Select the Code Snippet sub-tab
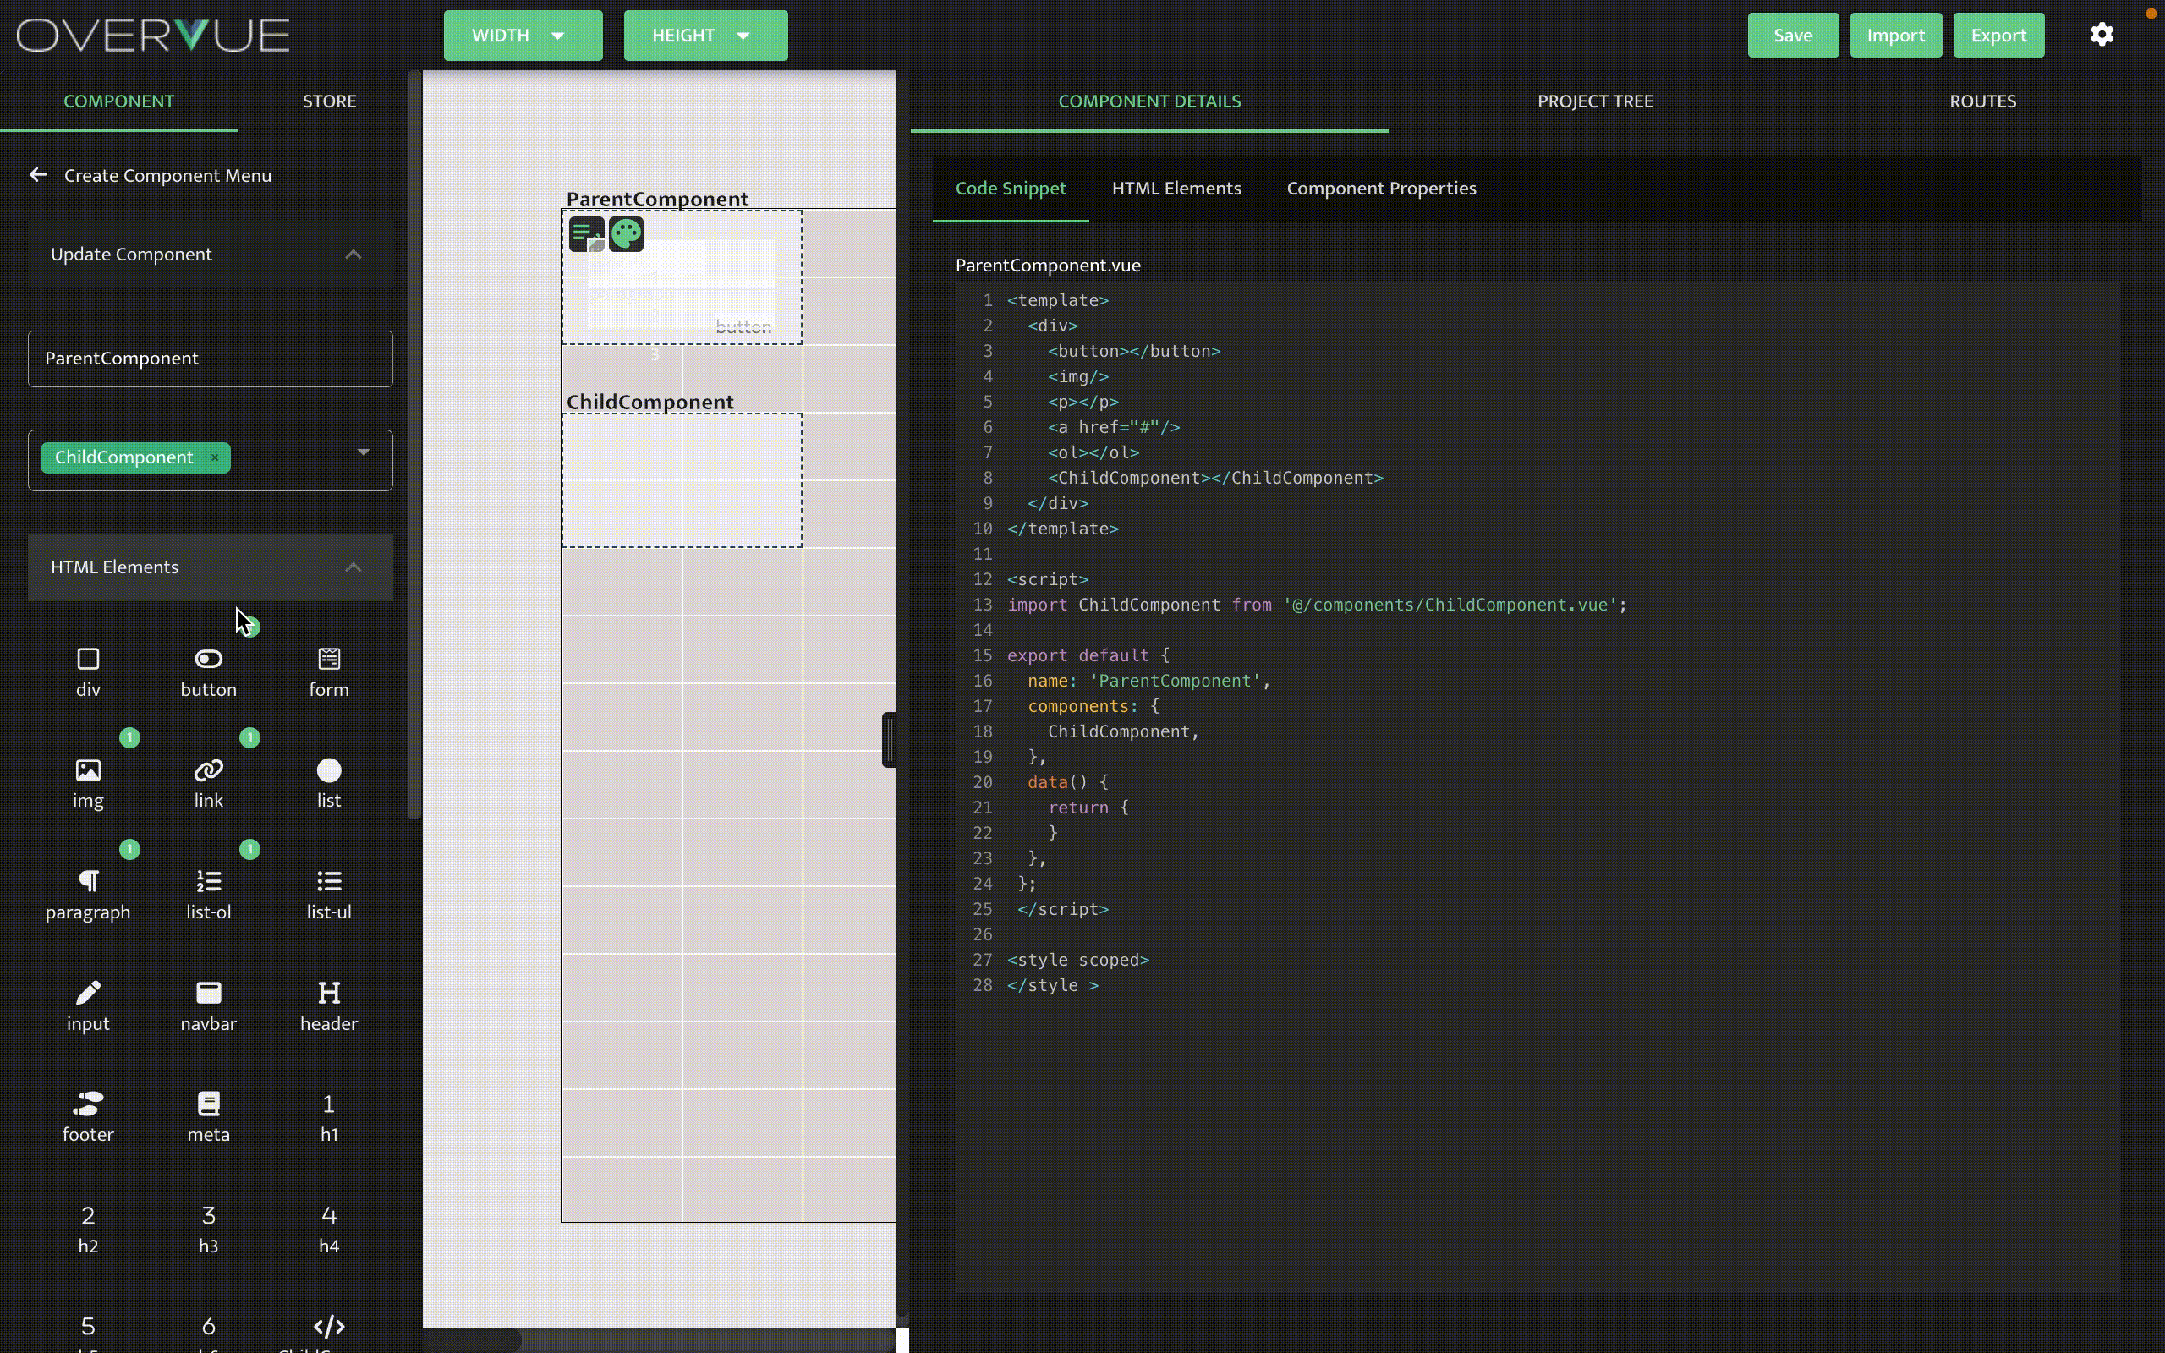The width and height of the screenshot is (2165, 1353). tap(1010, 188)
